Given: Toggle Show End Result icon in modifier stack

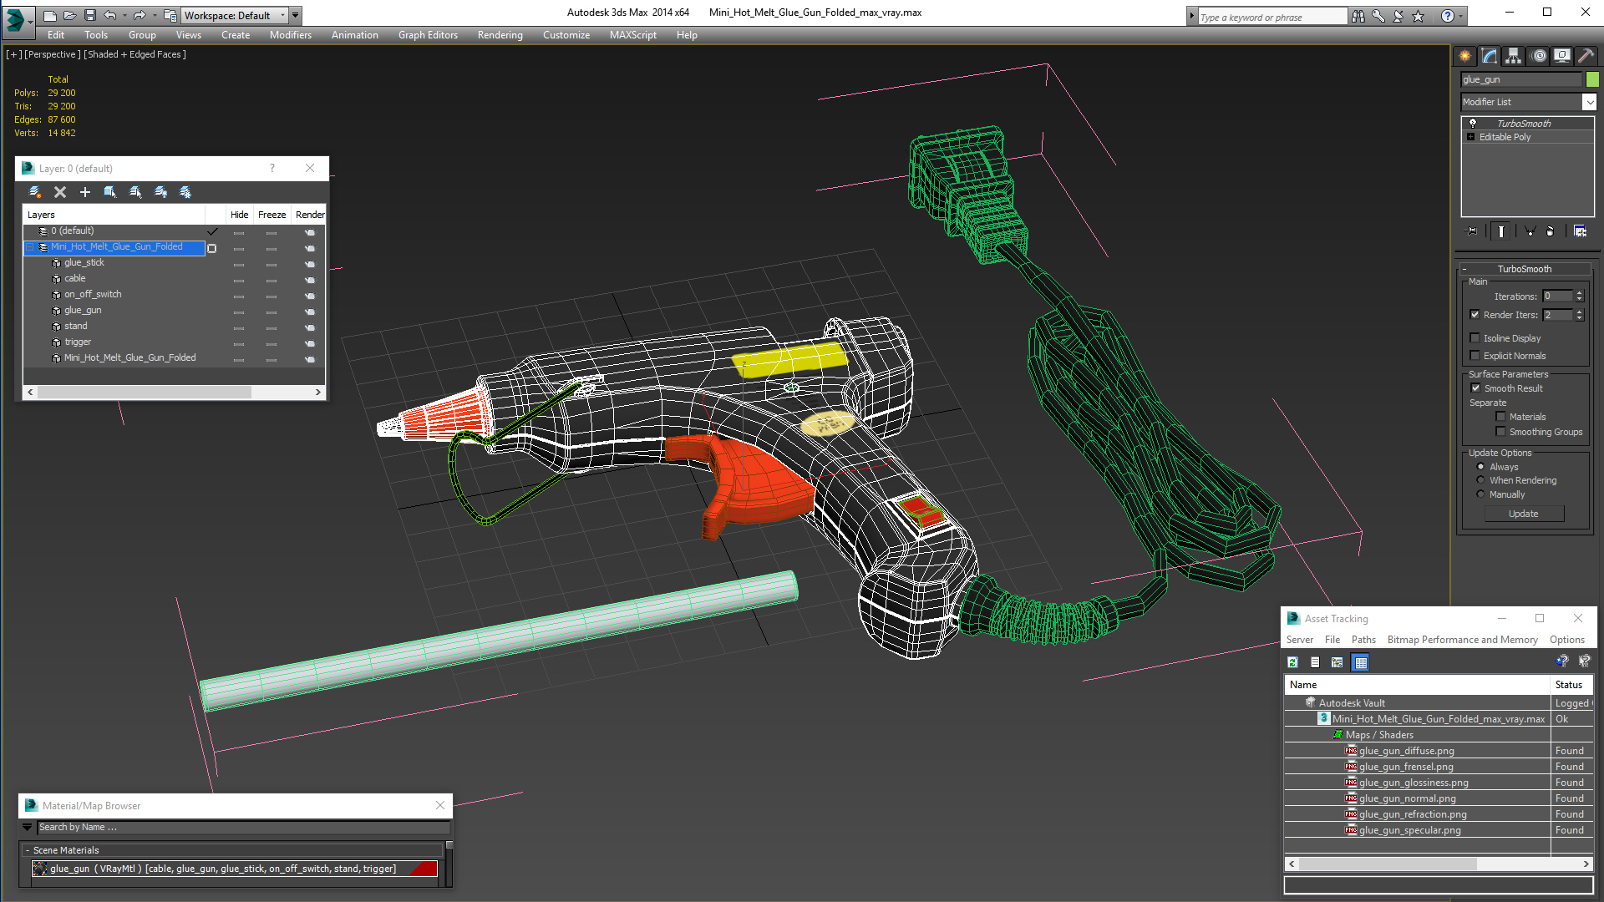Looking at the screenshot, I should coord(1501,231).
